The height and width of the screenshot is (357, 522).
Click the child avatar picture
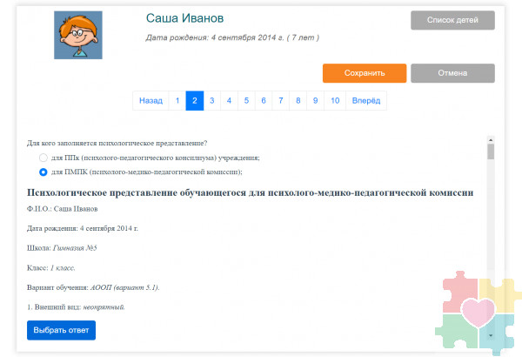click(78, 36)
